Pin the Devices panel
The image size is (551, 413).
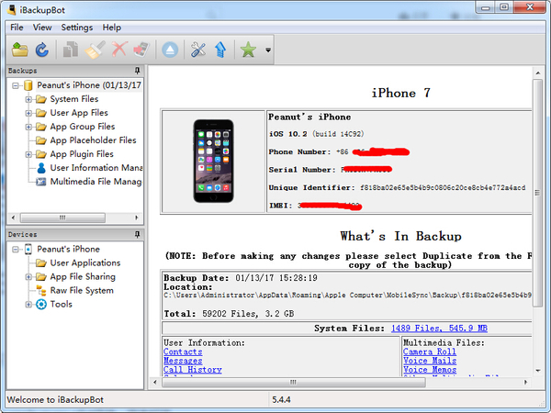(x=138, y=234)
